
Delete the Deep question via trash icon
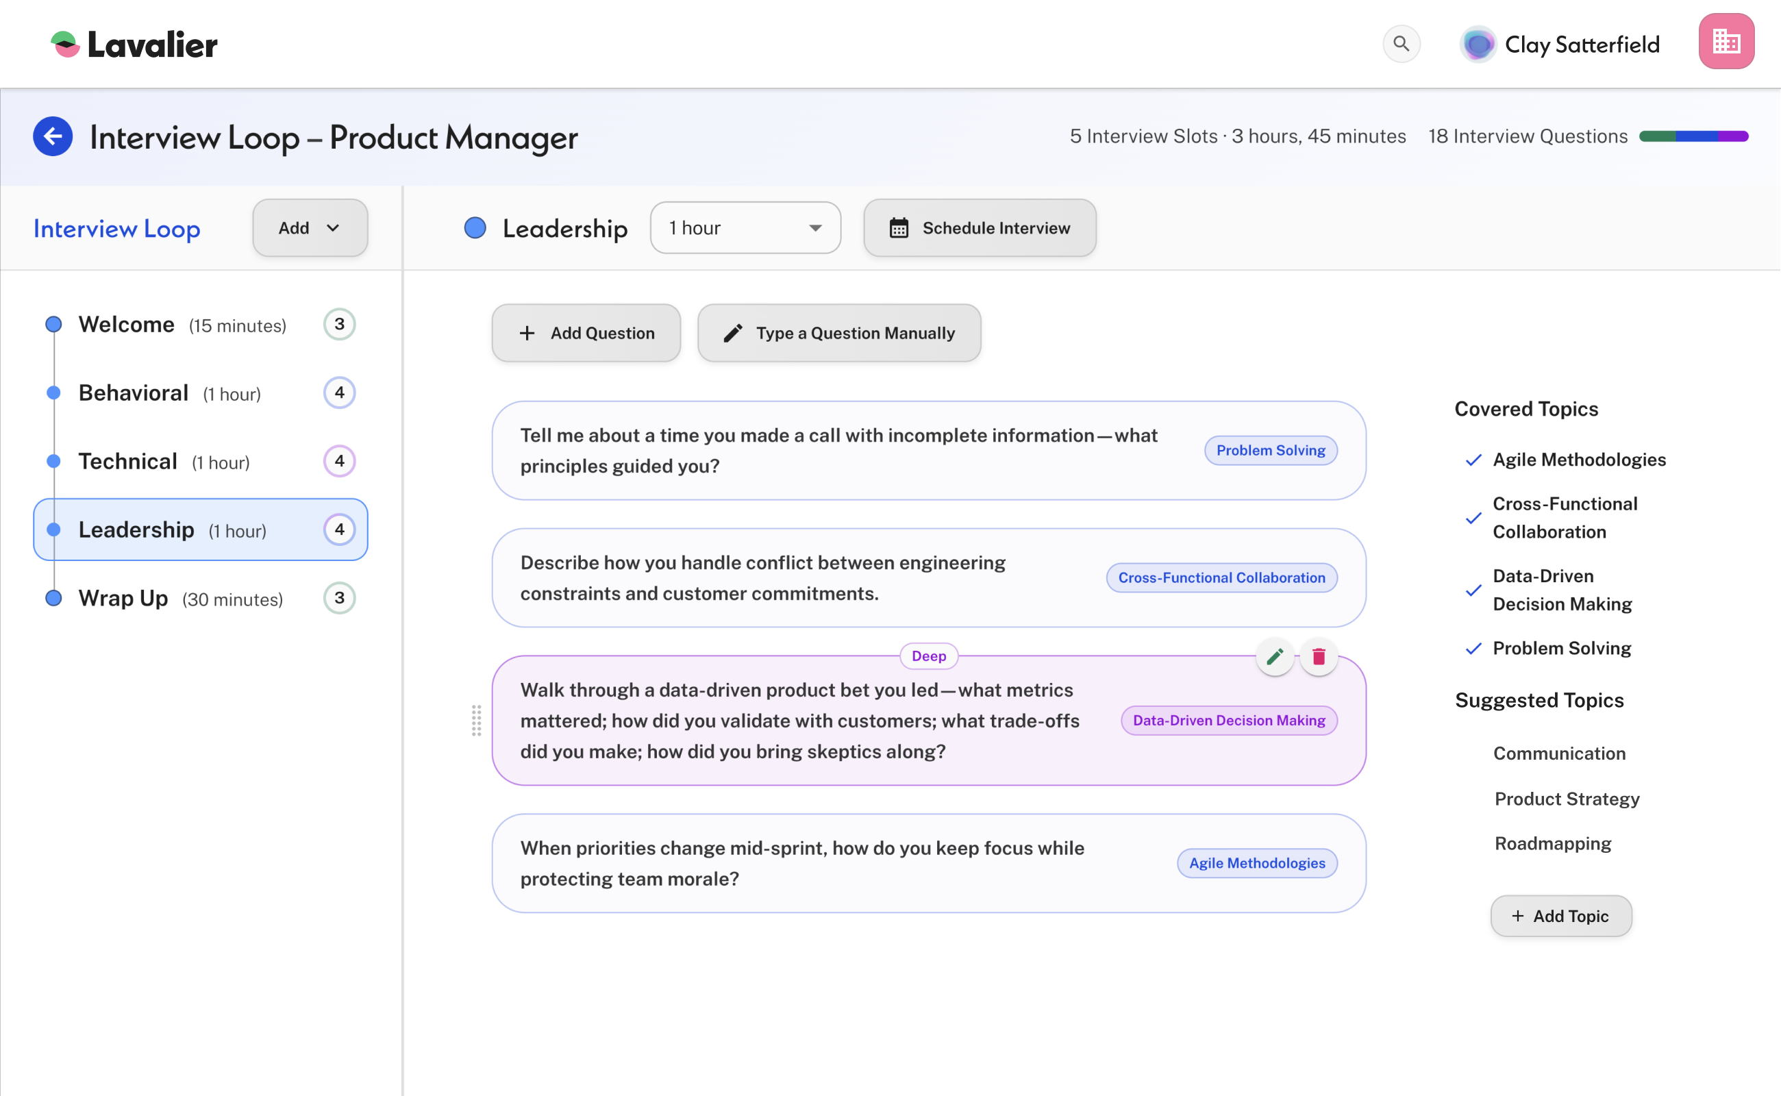1319,657
